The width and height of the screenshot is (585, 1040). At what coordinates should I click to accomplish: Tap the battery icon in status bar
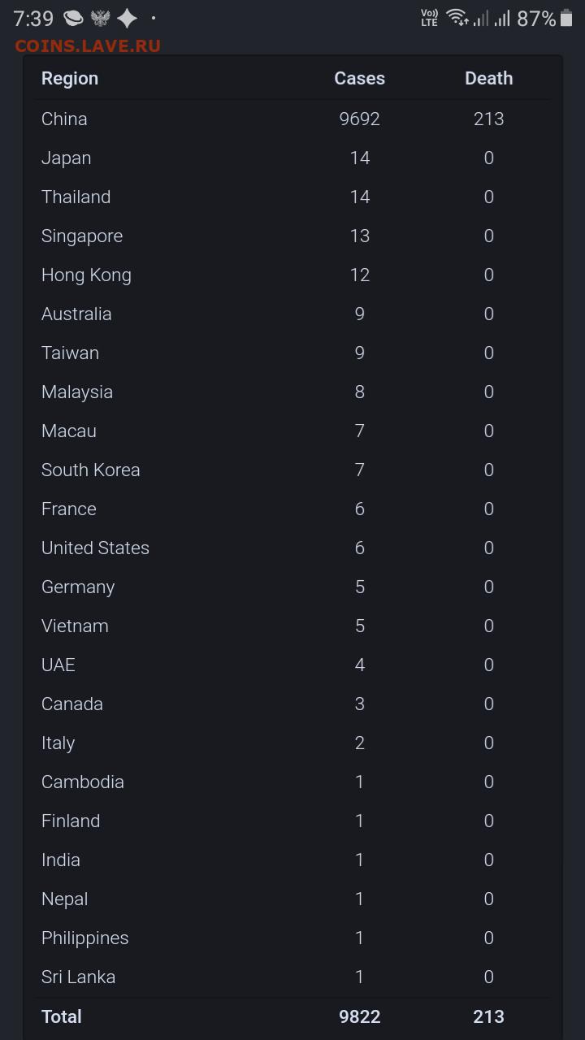point(567,18)
